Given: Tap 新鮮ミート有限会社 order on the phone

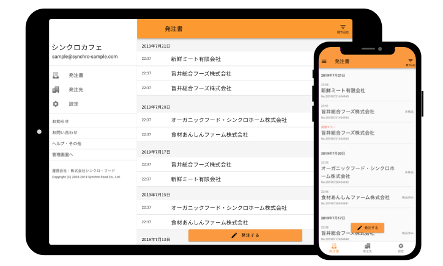Looking at the screenshot, I should pos(343,90).
